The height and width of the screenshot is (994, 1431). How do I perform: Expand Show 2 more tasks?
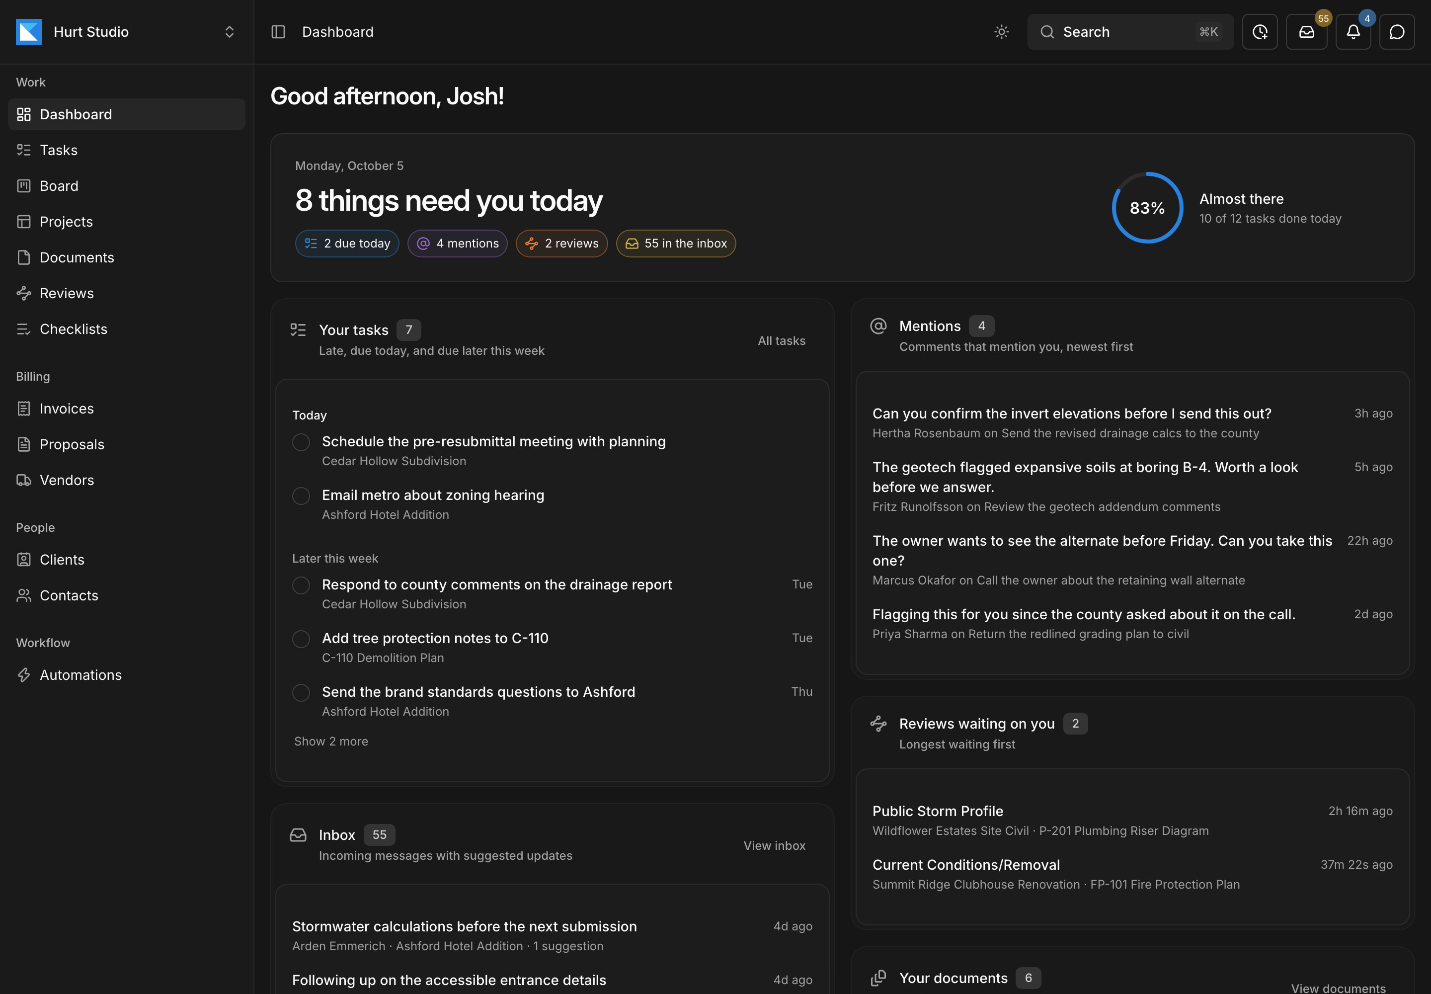330,741
